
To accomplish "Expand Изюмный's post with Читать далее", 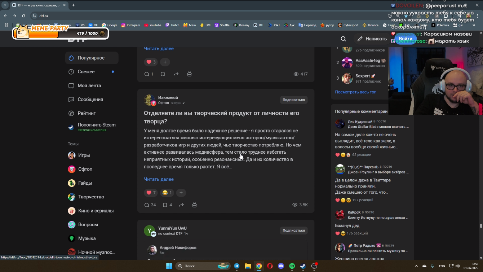I will pyautogui.click(x=159, y=179).
